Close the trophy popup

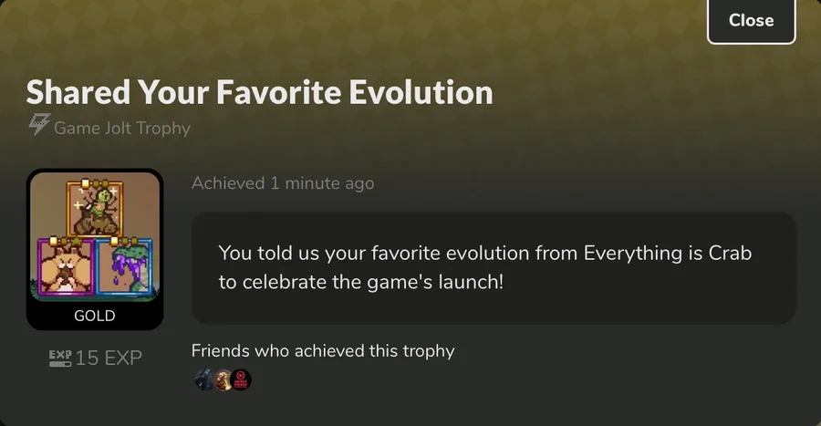click(752, 20)
